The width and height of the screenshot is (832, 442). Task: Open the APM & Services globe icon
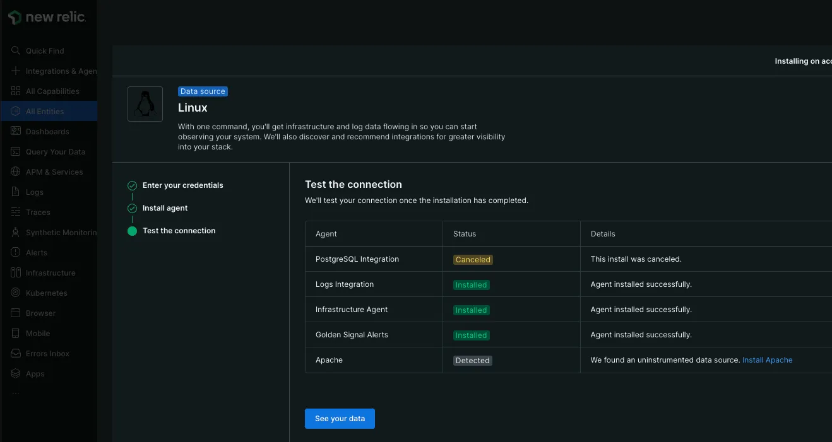pos(16,172)
